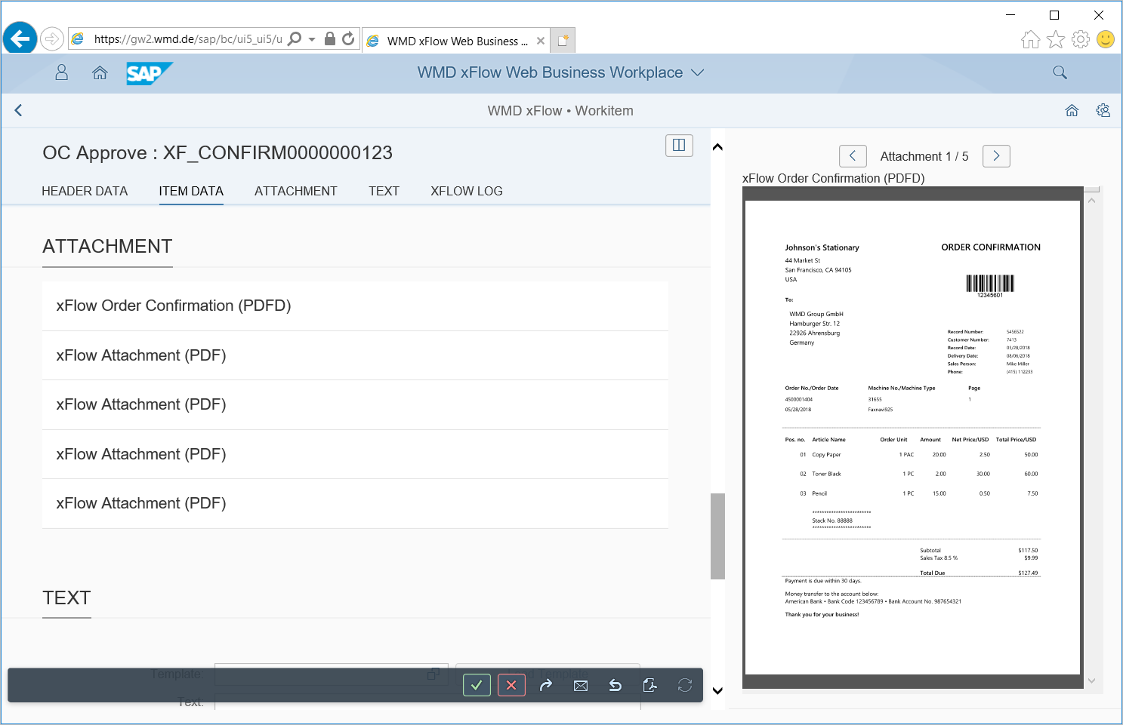Click the PDF preview vertical scrollbar
1123x725 pixels.
(1091, 438)
